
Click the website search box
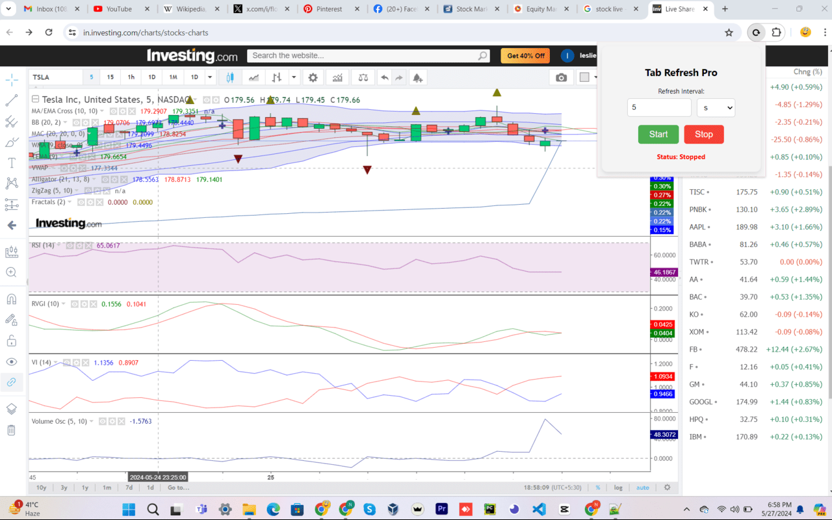pos(369,56)
